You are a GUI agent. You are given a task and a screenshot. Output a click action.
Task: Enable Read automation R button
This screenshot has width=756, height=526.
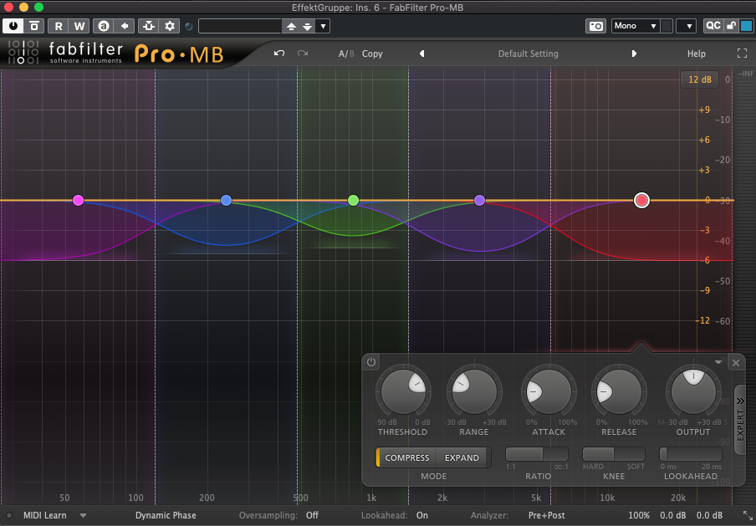pyautogui.click(x=59, y=26)
